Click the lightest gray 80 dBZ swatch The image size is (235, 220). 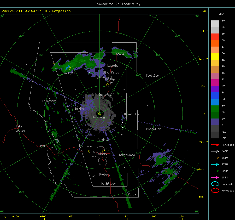pyautogui.click(x=215, y=24)
